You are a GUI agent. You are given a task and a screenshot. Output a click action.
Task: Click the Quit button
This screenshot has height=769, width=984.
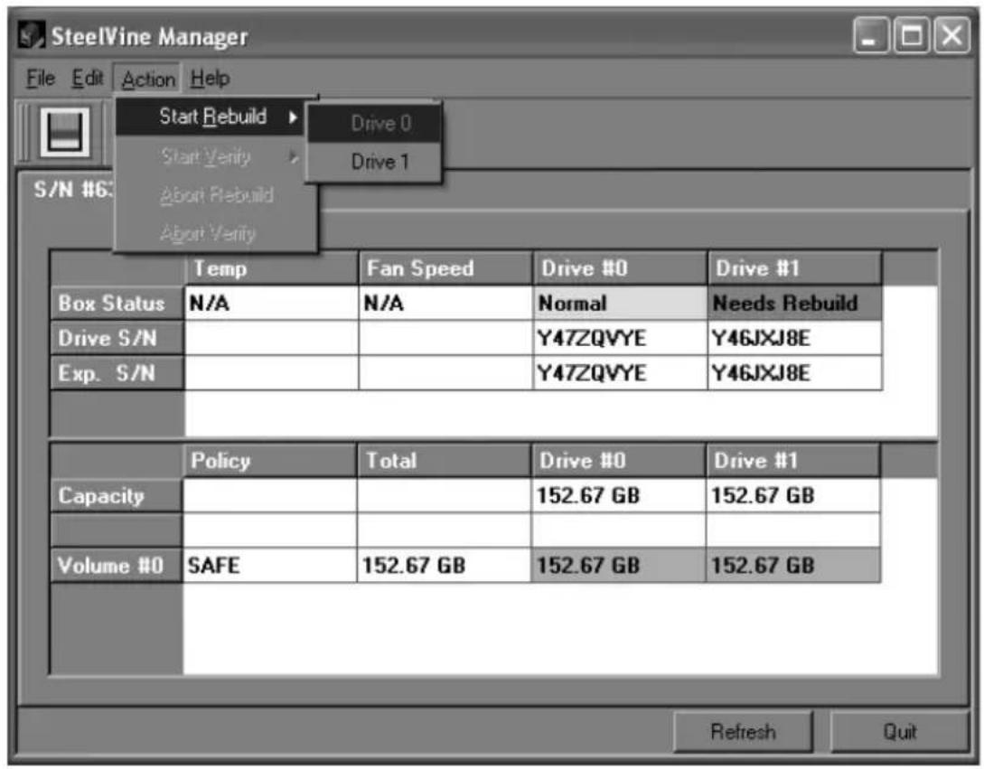coord(899,731)
